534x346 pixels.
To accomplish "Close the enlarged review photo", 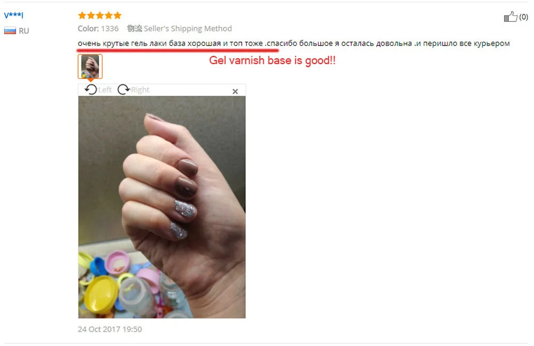I will point(235,91).
